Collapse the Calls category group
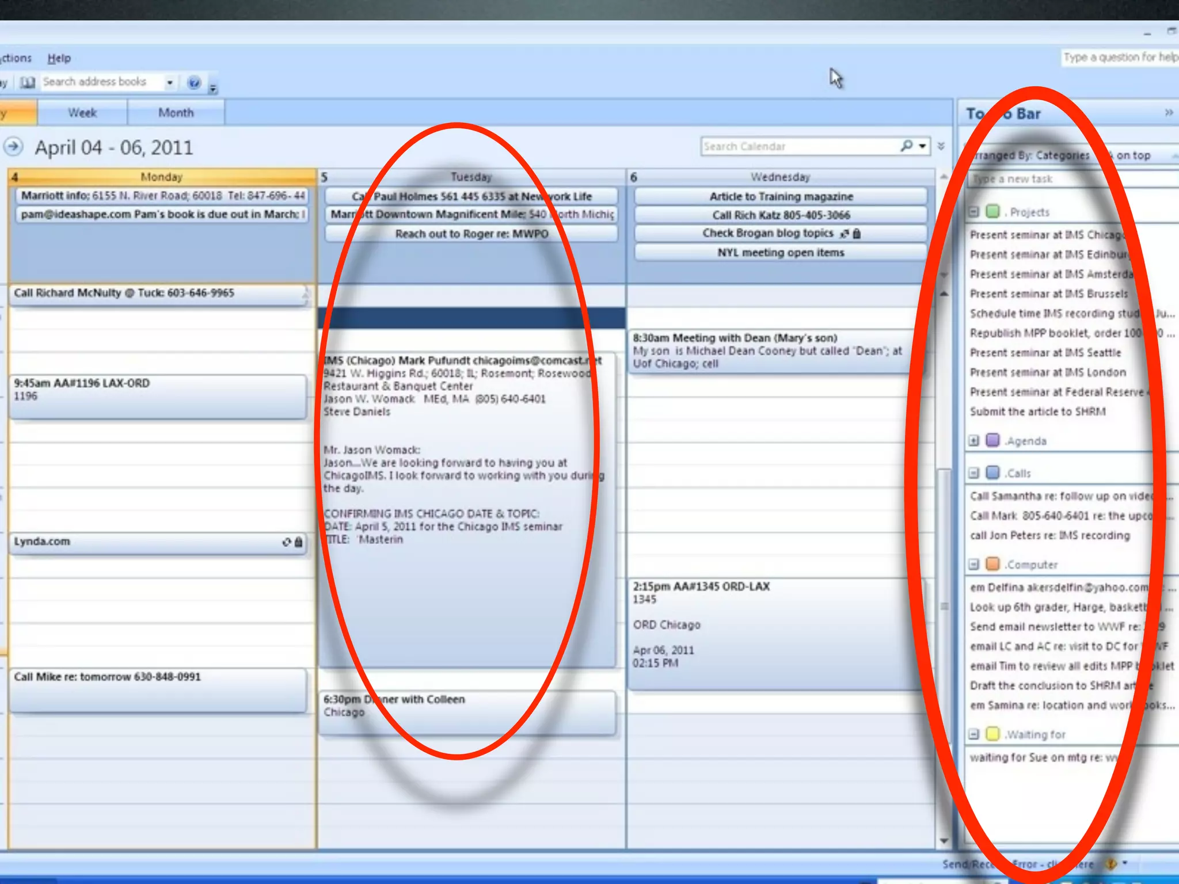 point(973,473)
